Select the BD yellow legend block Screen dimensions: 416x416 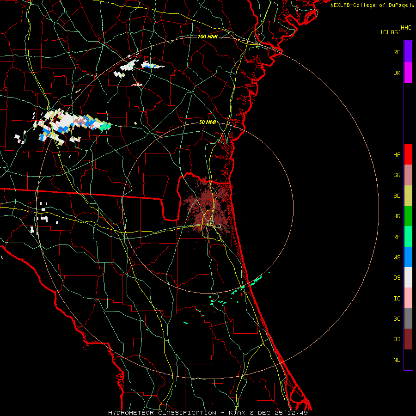[408, 196]
